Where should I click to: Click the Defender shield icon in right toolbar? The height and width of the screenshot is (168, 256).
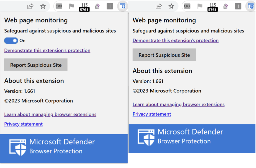251,6
